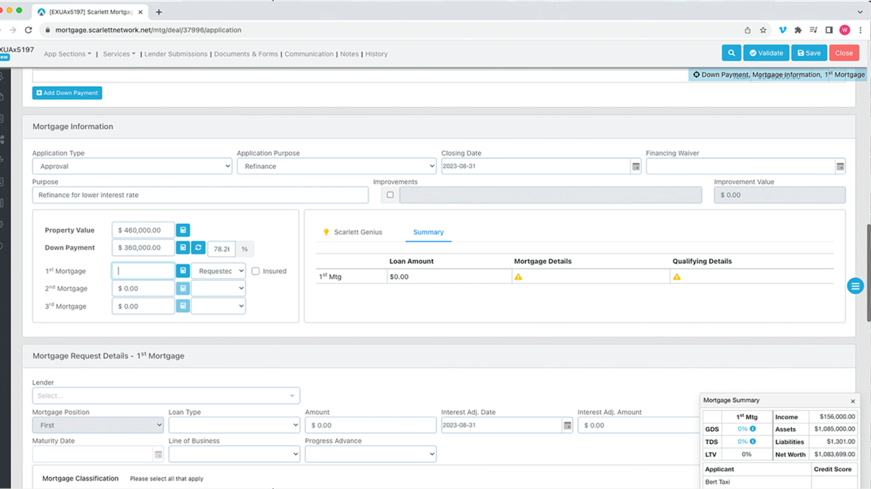
Task: Open the App Sections menu
Action: (67, 54)
